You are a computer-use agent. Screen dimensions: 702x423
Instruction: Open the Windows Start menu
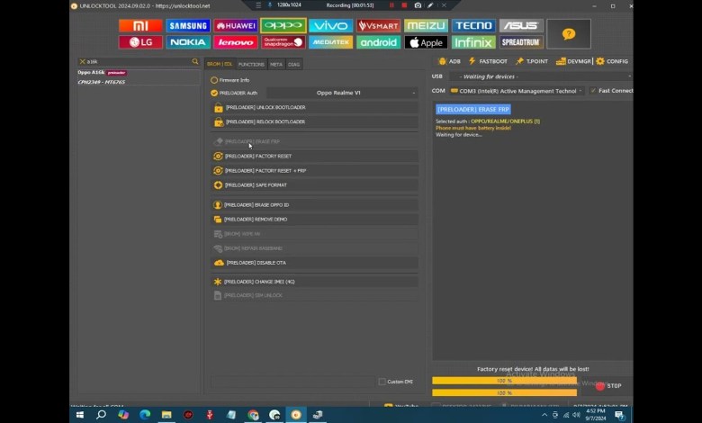coord(80,415)
